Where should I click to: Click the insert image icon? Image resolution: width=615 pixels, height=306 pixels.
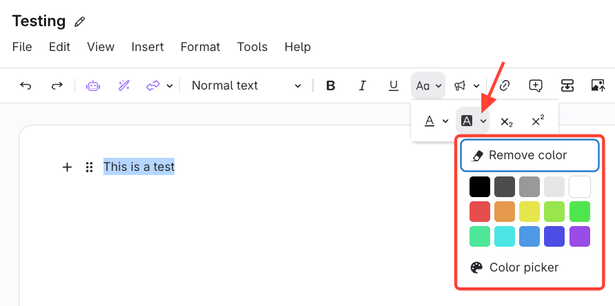[x=598, y=85]
